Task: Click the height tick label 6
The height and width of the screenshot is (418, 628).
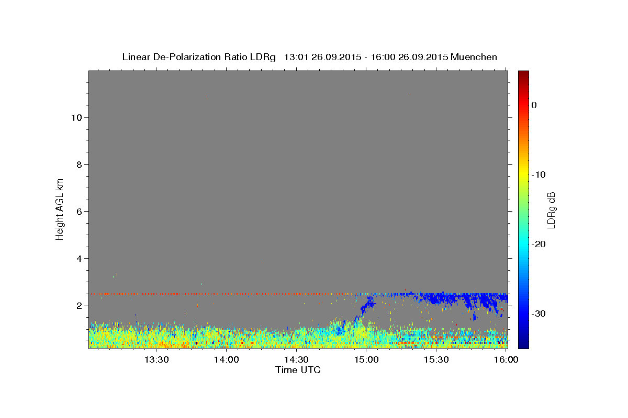Action: click(x=79, y=212)
